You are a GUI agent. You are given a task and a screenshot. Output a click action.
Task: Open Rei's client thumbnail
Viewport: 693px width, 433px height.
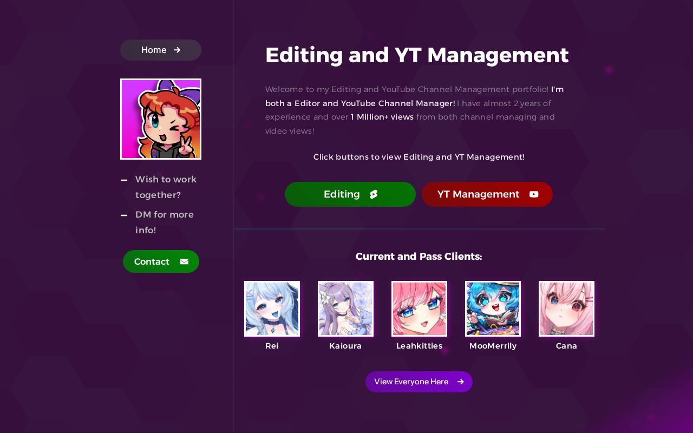272,309
